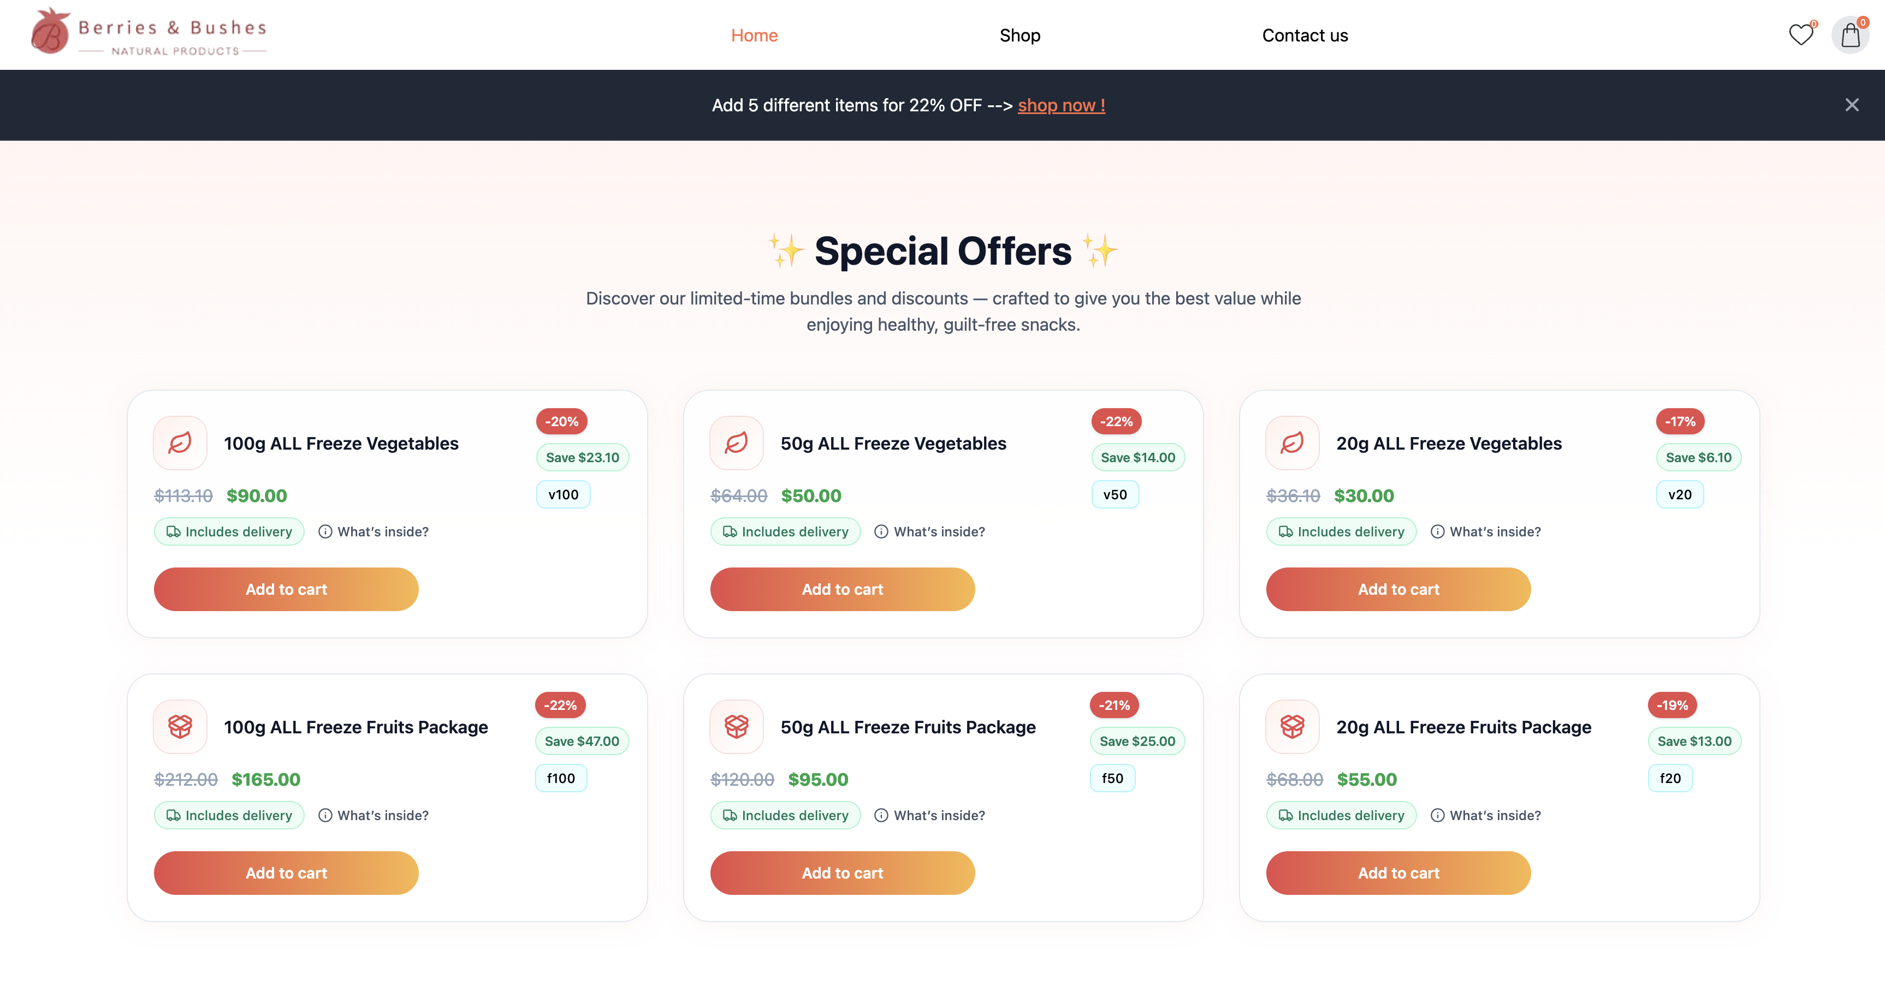1885x1004 pixels.
Task: Click the Berries & Bushes pomegranate logo
Action: click(x=50, y=31)
